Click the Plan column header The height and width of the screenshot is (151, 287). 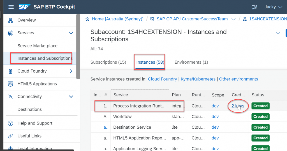pos(179,95)
